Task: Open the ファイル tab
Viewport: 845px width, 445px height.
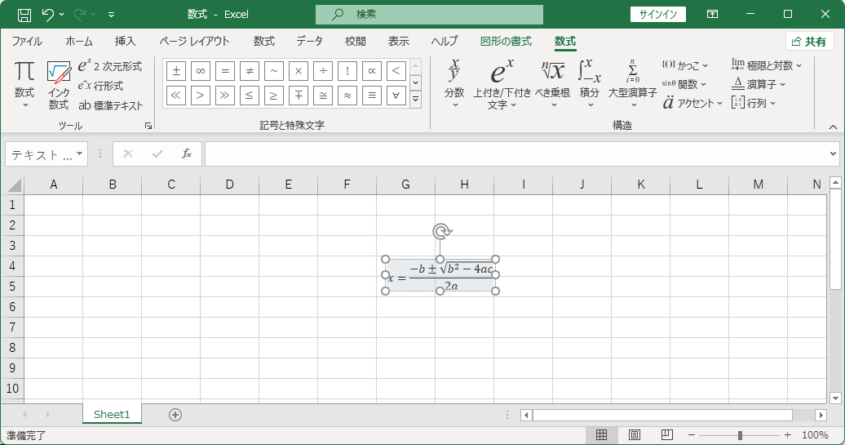Action: click(x=27, y=42)
